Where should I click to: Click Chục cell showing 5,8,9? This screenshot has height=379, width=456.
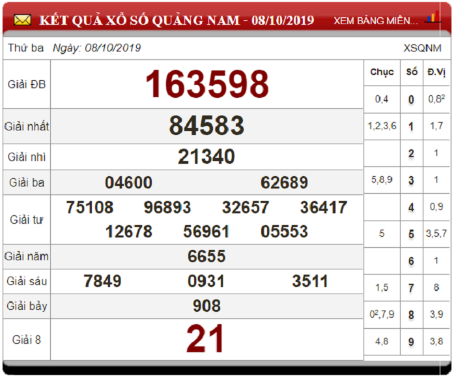382,180
